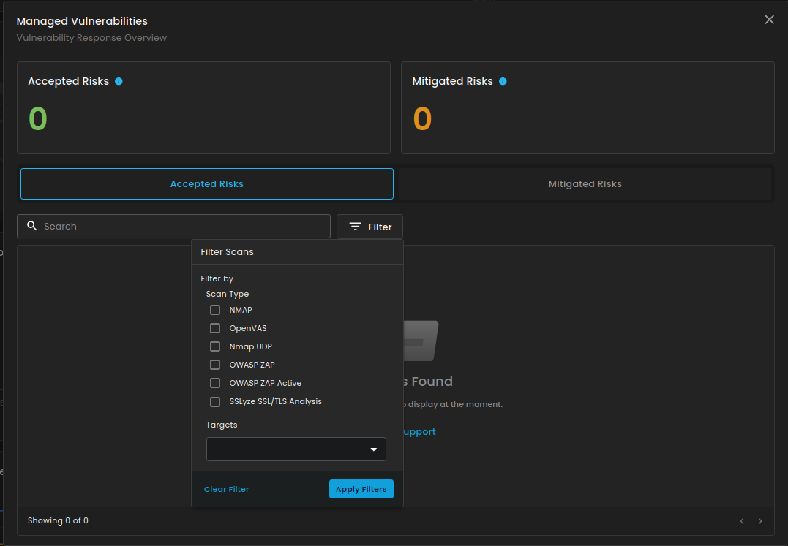Toggle the OWASP ZAP Active checkbox
Image resolution: width=788 pixels, height=546 pixels.
click(215, 383)
